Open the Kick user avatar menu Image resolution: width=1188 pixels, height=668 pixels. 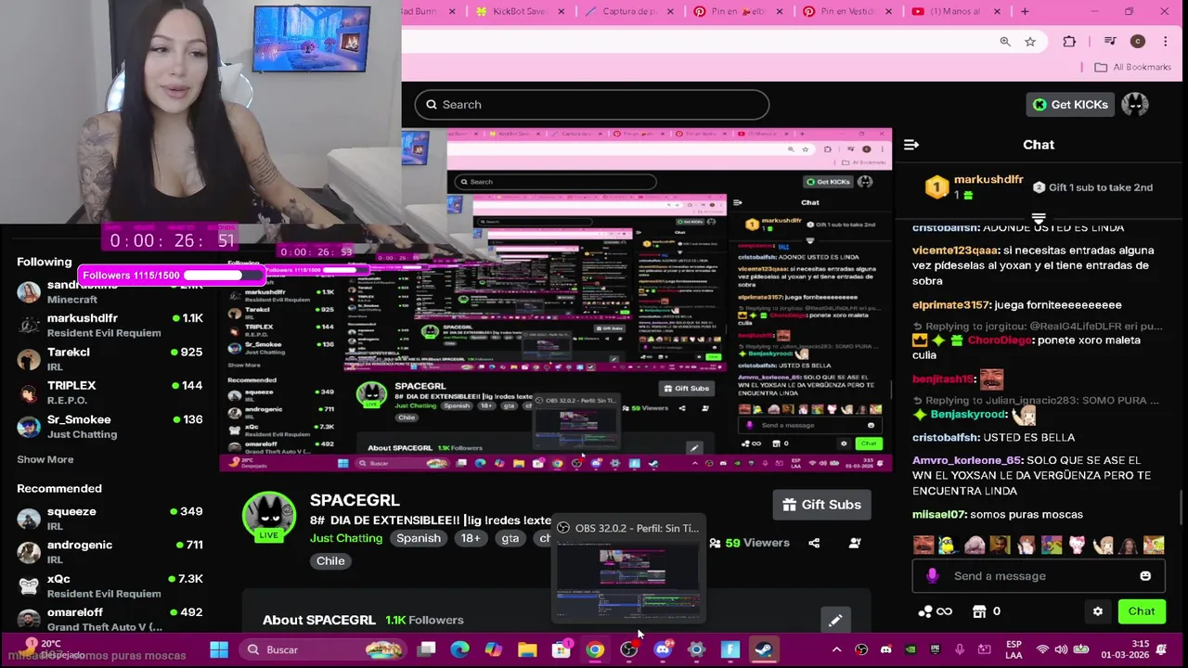pos(1135,105)
